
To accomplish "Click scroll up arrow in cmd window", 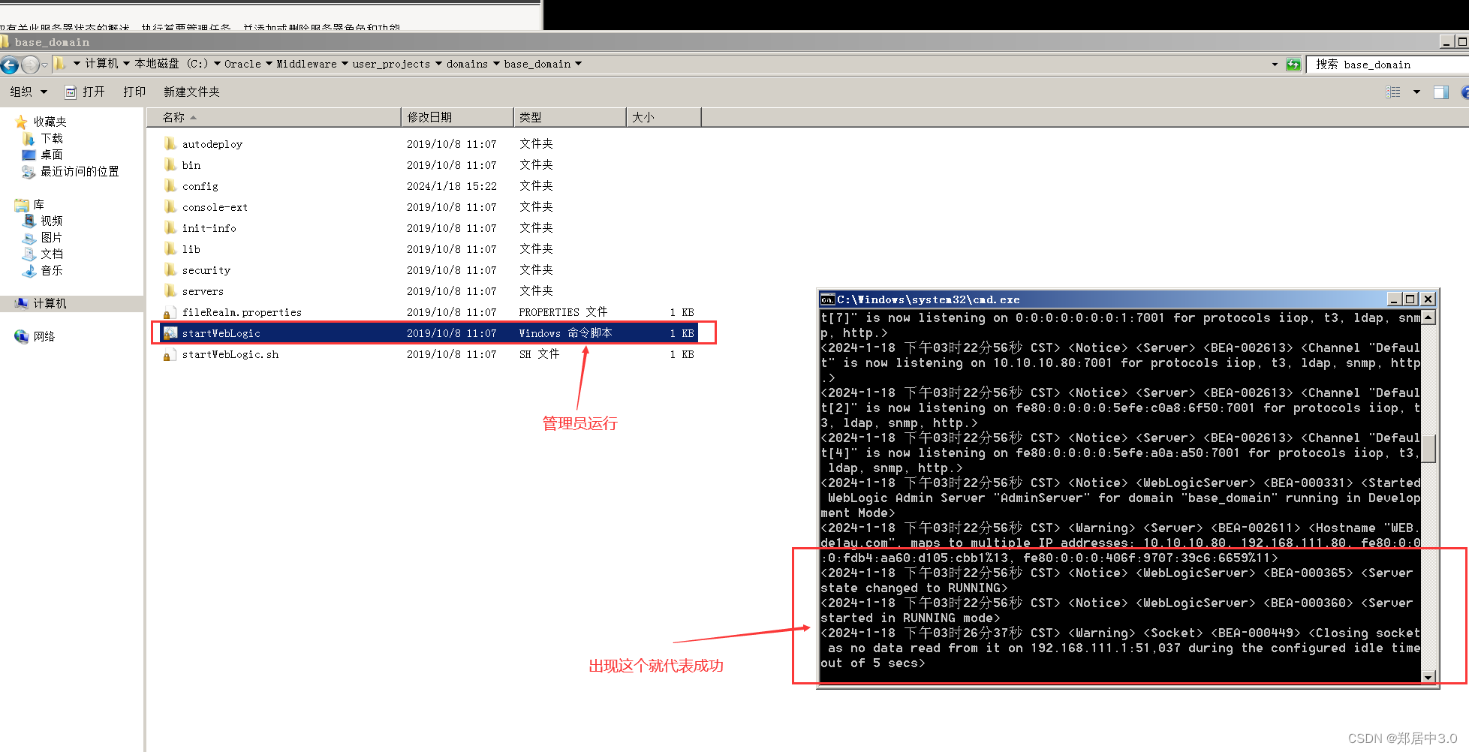I will [1428, 317].
